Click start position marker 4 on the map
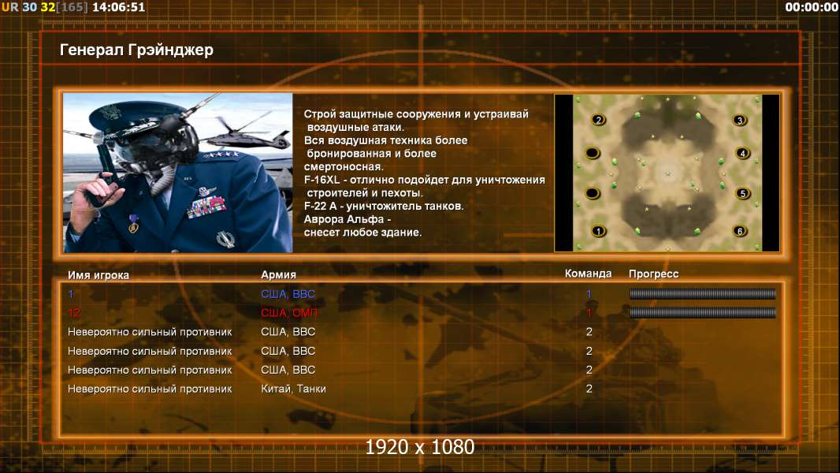Viewport: 840px width, 473px height. tap(742, 153)
